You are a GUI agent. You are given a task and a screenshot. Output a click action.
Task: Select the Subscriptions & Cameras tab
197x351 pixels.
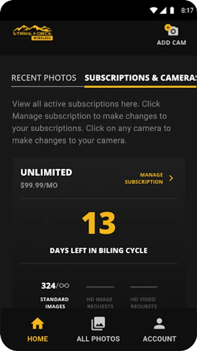[x=141, y=78]
